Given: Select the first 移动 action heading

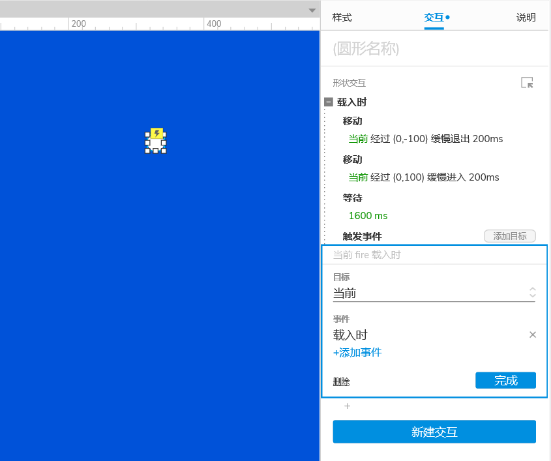Looking at the screenshot, I should [x=353, y=121].
